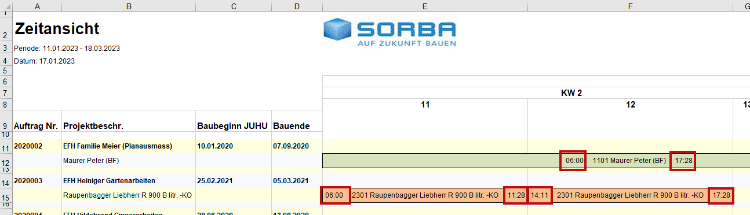Select column A header
750x215 pixels.
(37, 6)
